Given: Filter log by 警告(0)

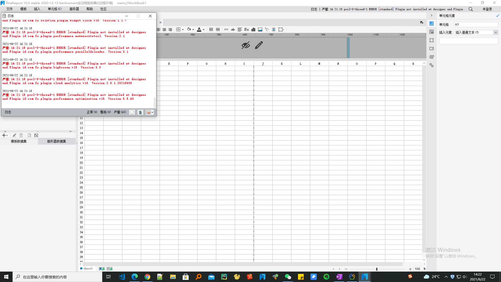Looking at the screenshot, I should click(x=106, y=112).
